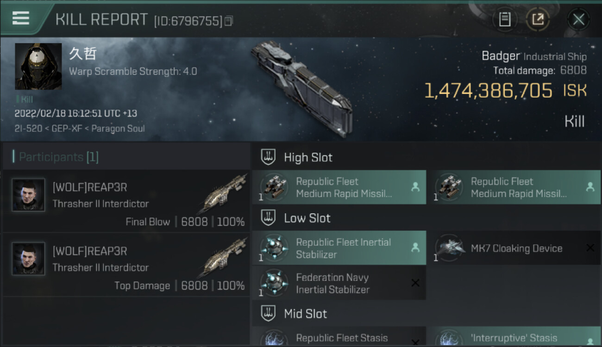This screenshot has height=347, width=602.
Task: Click the Federation Navy Inertial Stabilizer module
Action: pos(339,283)
